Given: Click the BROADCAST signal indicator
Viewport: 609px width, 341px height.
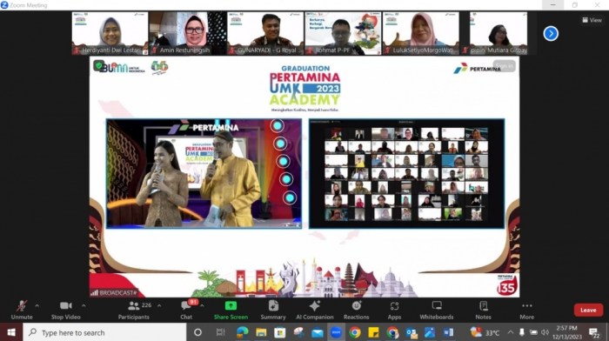Looking at the screenshot, I should click(114, 293).
